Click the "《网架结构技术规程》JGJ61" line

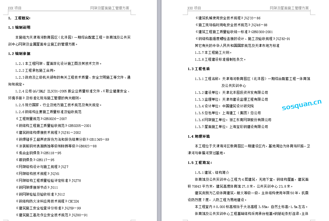(x=38, y=174)
